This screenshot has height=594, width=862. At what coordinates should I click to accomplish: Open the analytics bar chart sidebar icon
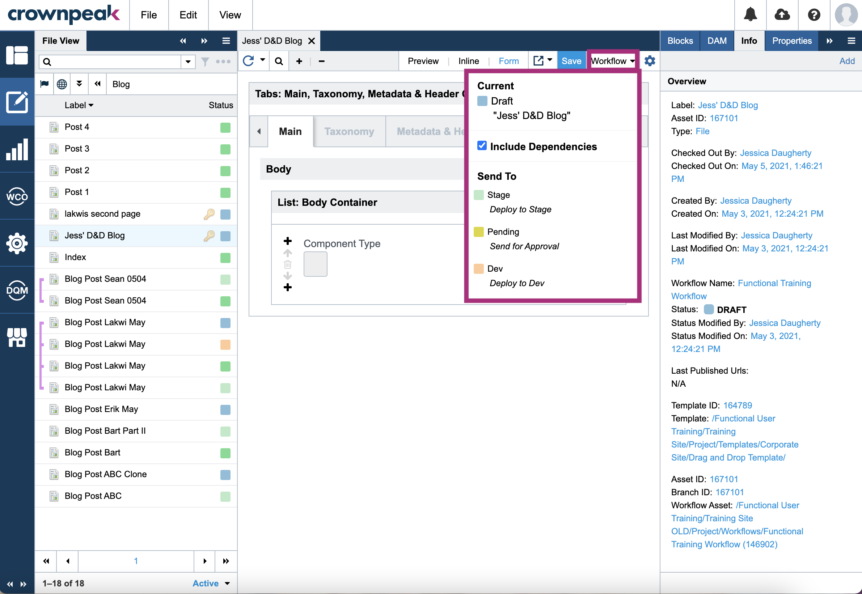click(17, 150)
